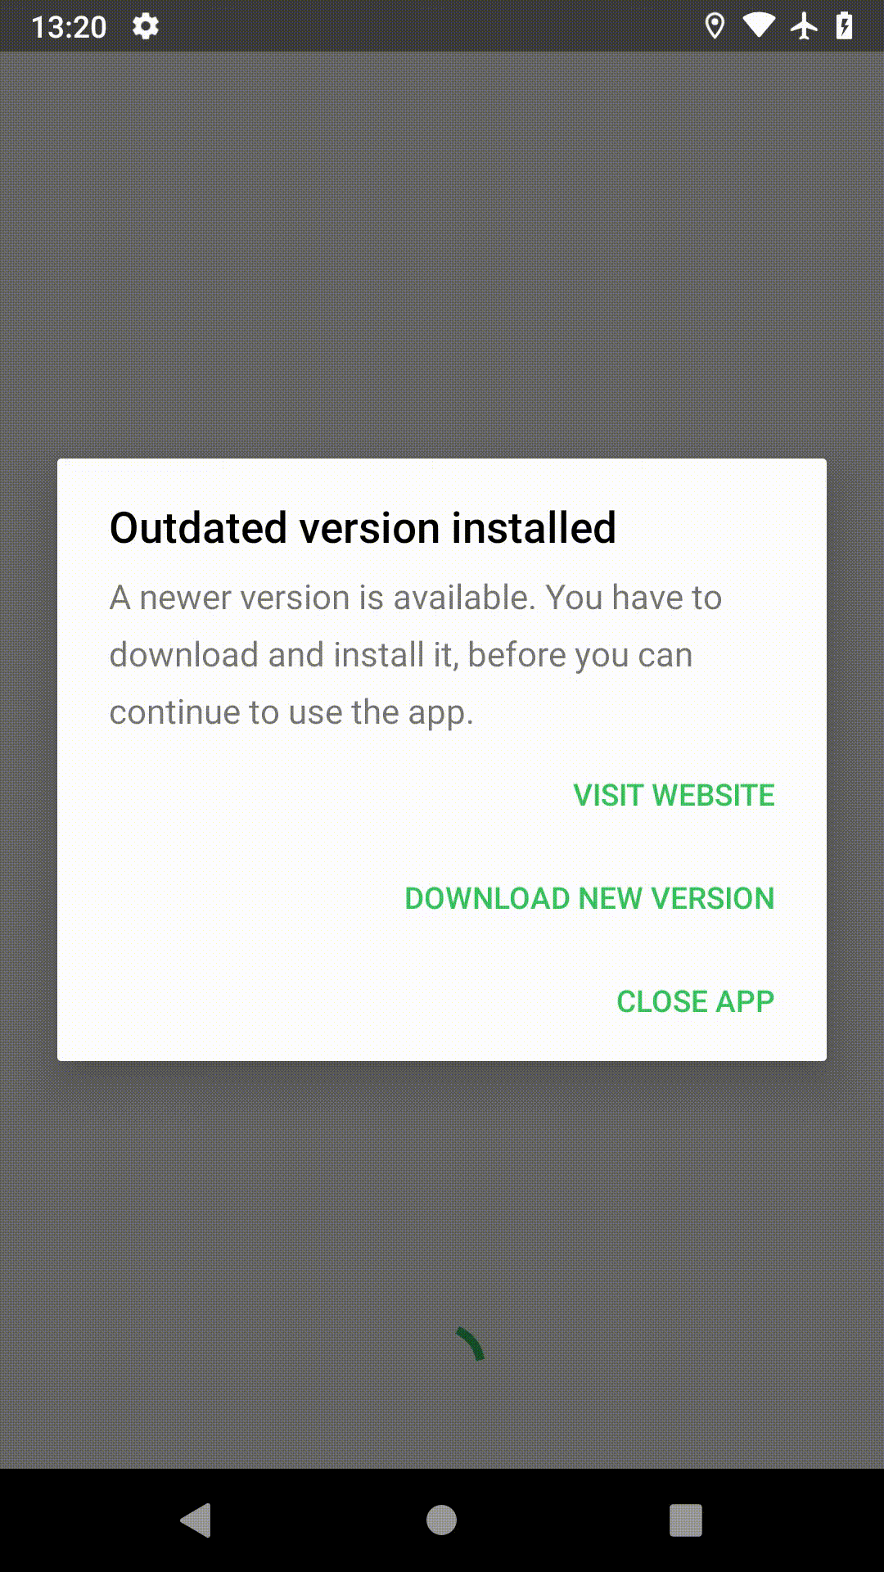884x1572 pixels.
Task: Select CLOSE APP in the dialog
Action: 695,1001
